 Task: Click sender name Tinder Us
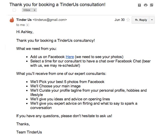pyautogui.click(x=24, y=20)
